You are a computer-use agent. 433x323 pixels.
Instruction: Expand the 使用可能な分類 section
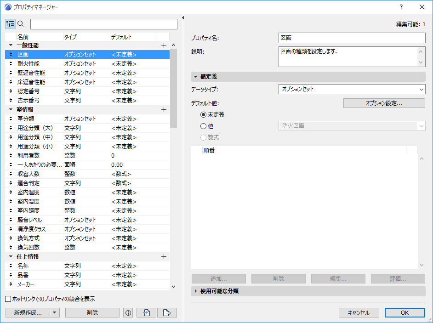(x=195, y=291)
